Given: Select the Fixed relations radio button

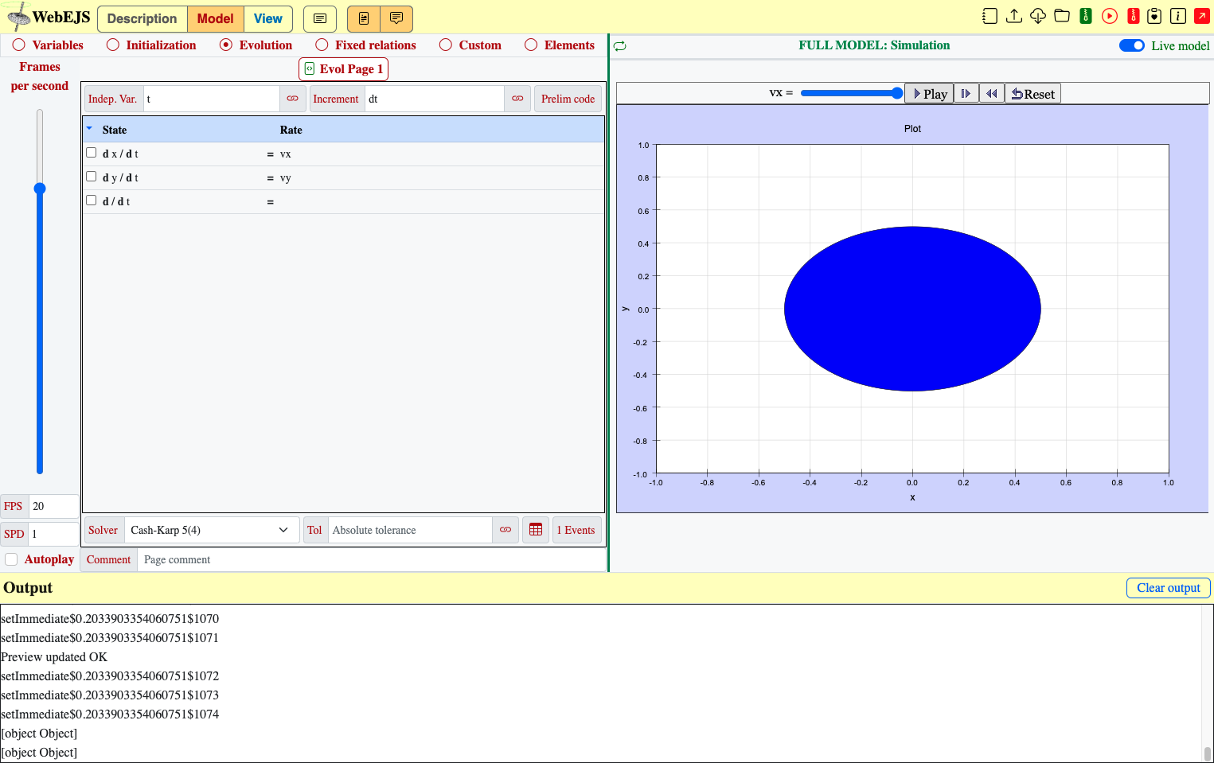Looking at the screenshot, I should [x=322, y=45].
